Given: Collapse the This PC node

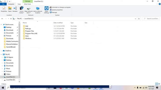Looking at the screenshot, I should [x=1, y=54].
